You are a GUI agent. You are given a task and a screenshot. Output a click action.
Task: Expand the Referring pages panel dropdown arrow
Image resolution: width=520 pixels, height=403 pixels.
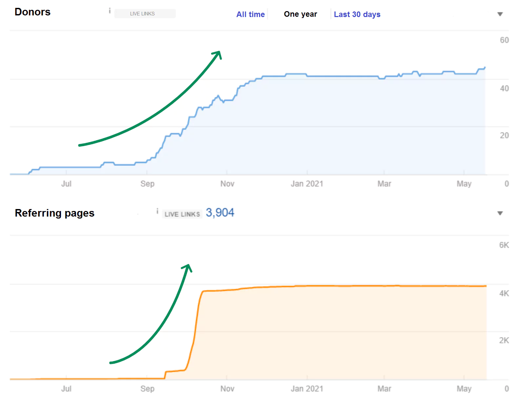500,213
